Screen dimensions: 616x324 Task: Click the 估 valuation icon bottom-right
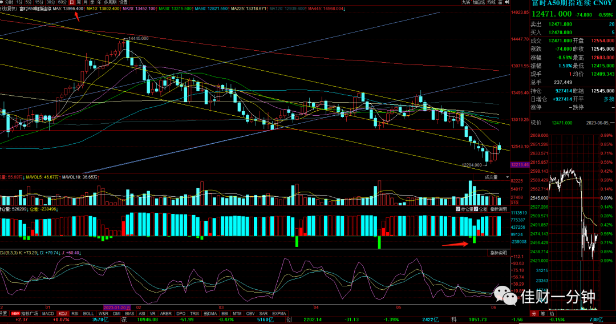click(x=552, y=313)
